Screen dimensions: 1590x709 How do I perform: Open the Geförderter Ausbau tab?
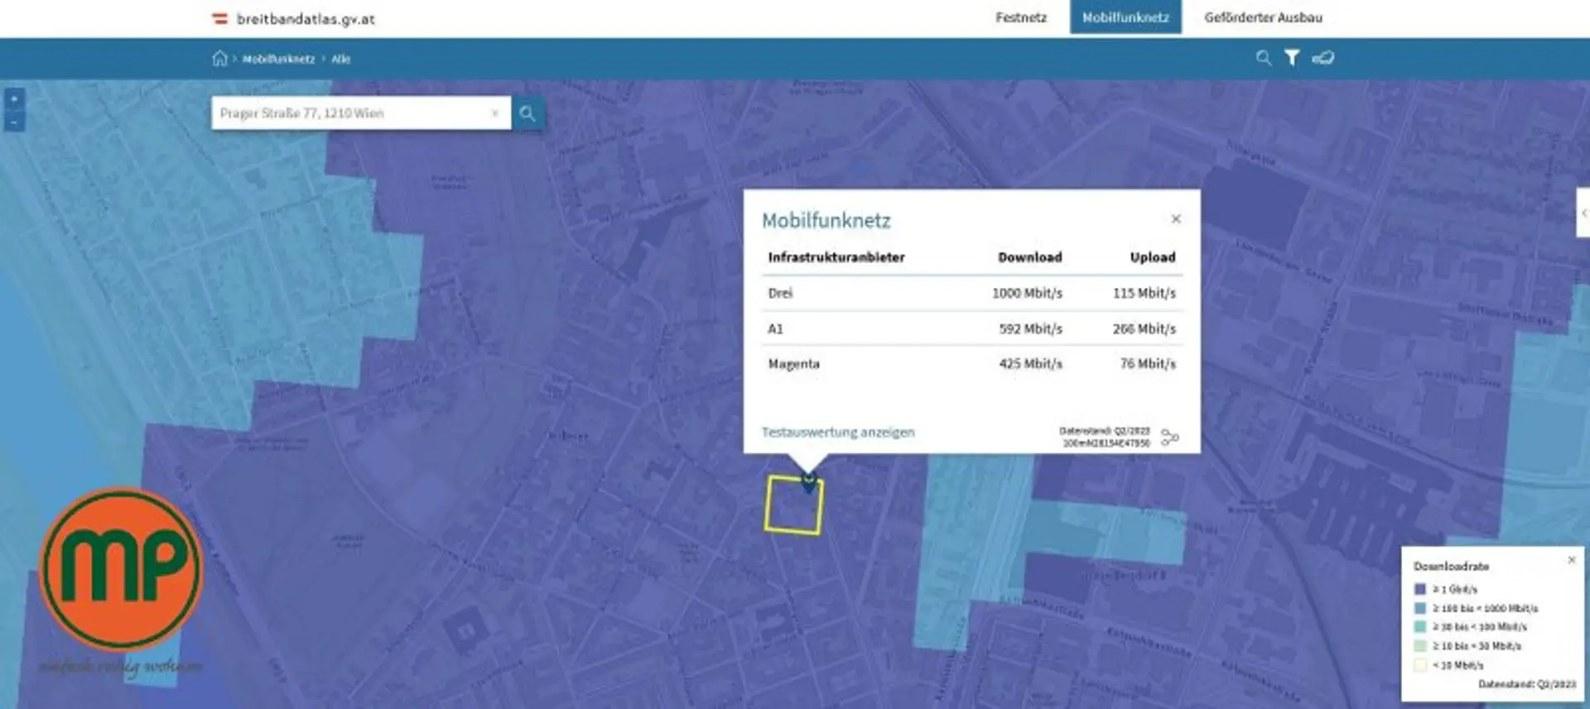click(x=1263, y=17)
